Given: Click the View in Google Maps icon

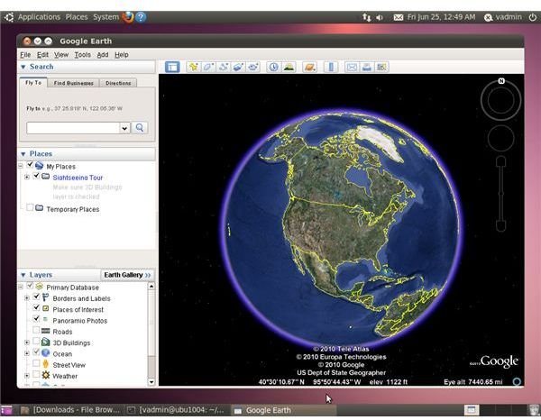Looking at the screenshot, I should (381, 67).
